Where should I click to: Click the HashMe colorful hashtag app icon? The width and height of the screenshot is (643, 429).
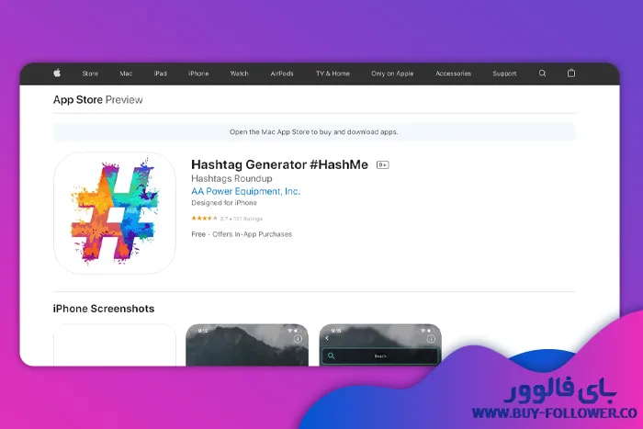coord(115,212)
